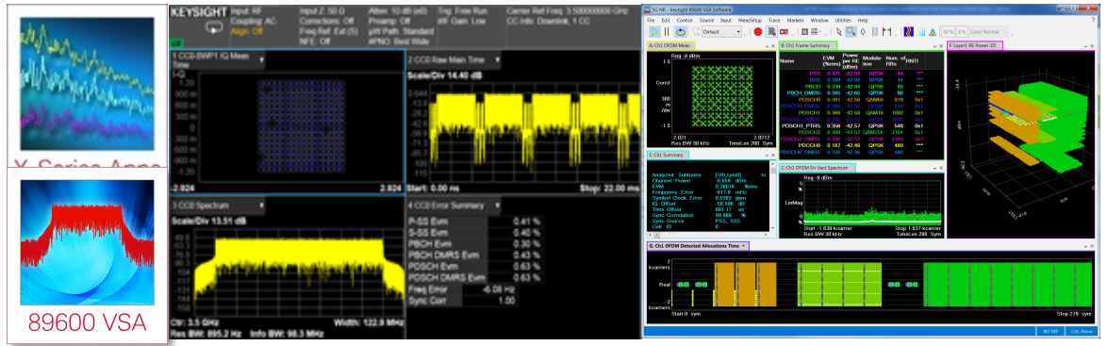Click the red Record button
1107x346 pixels.
click(x=757, y=32)
